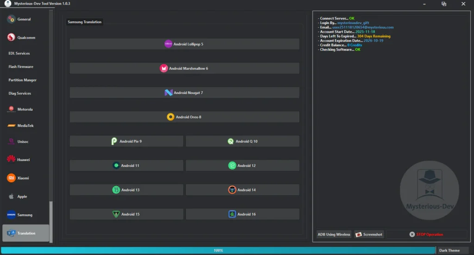Screen dimensions: 474x255
Task: Click the MediaTek logo icon
Action: point(11,126)
